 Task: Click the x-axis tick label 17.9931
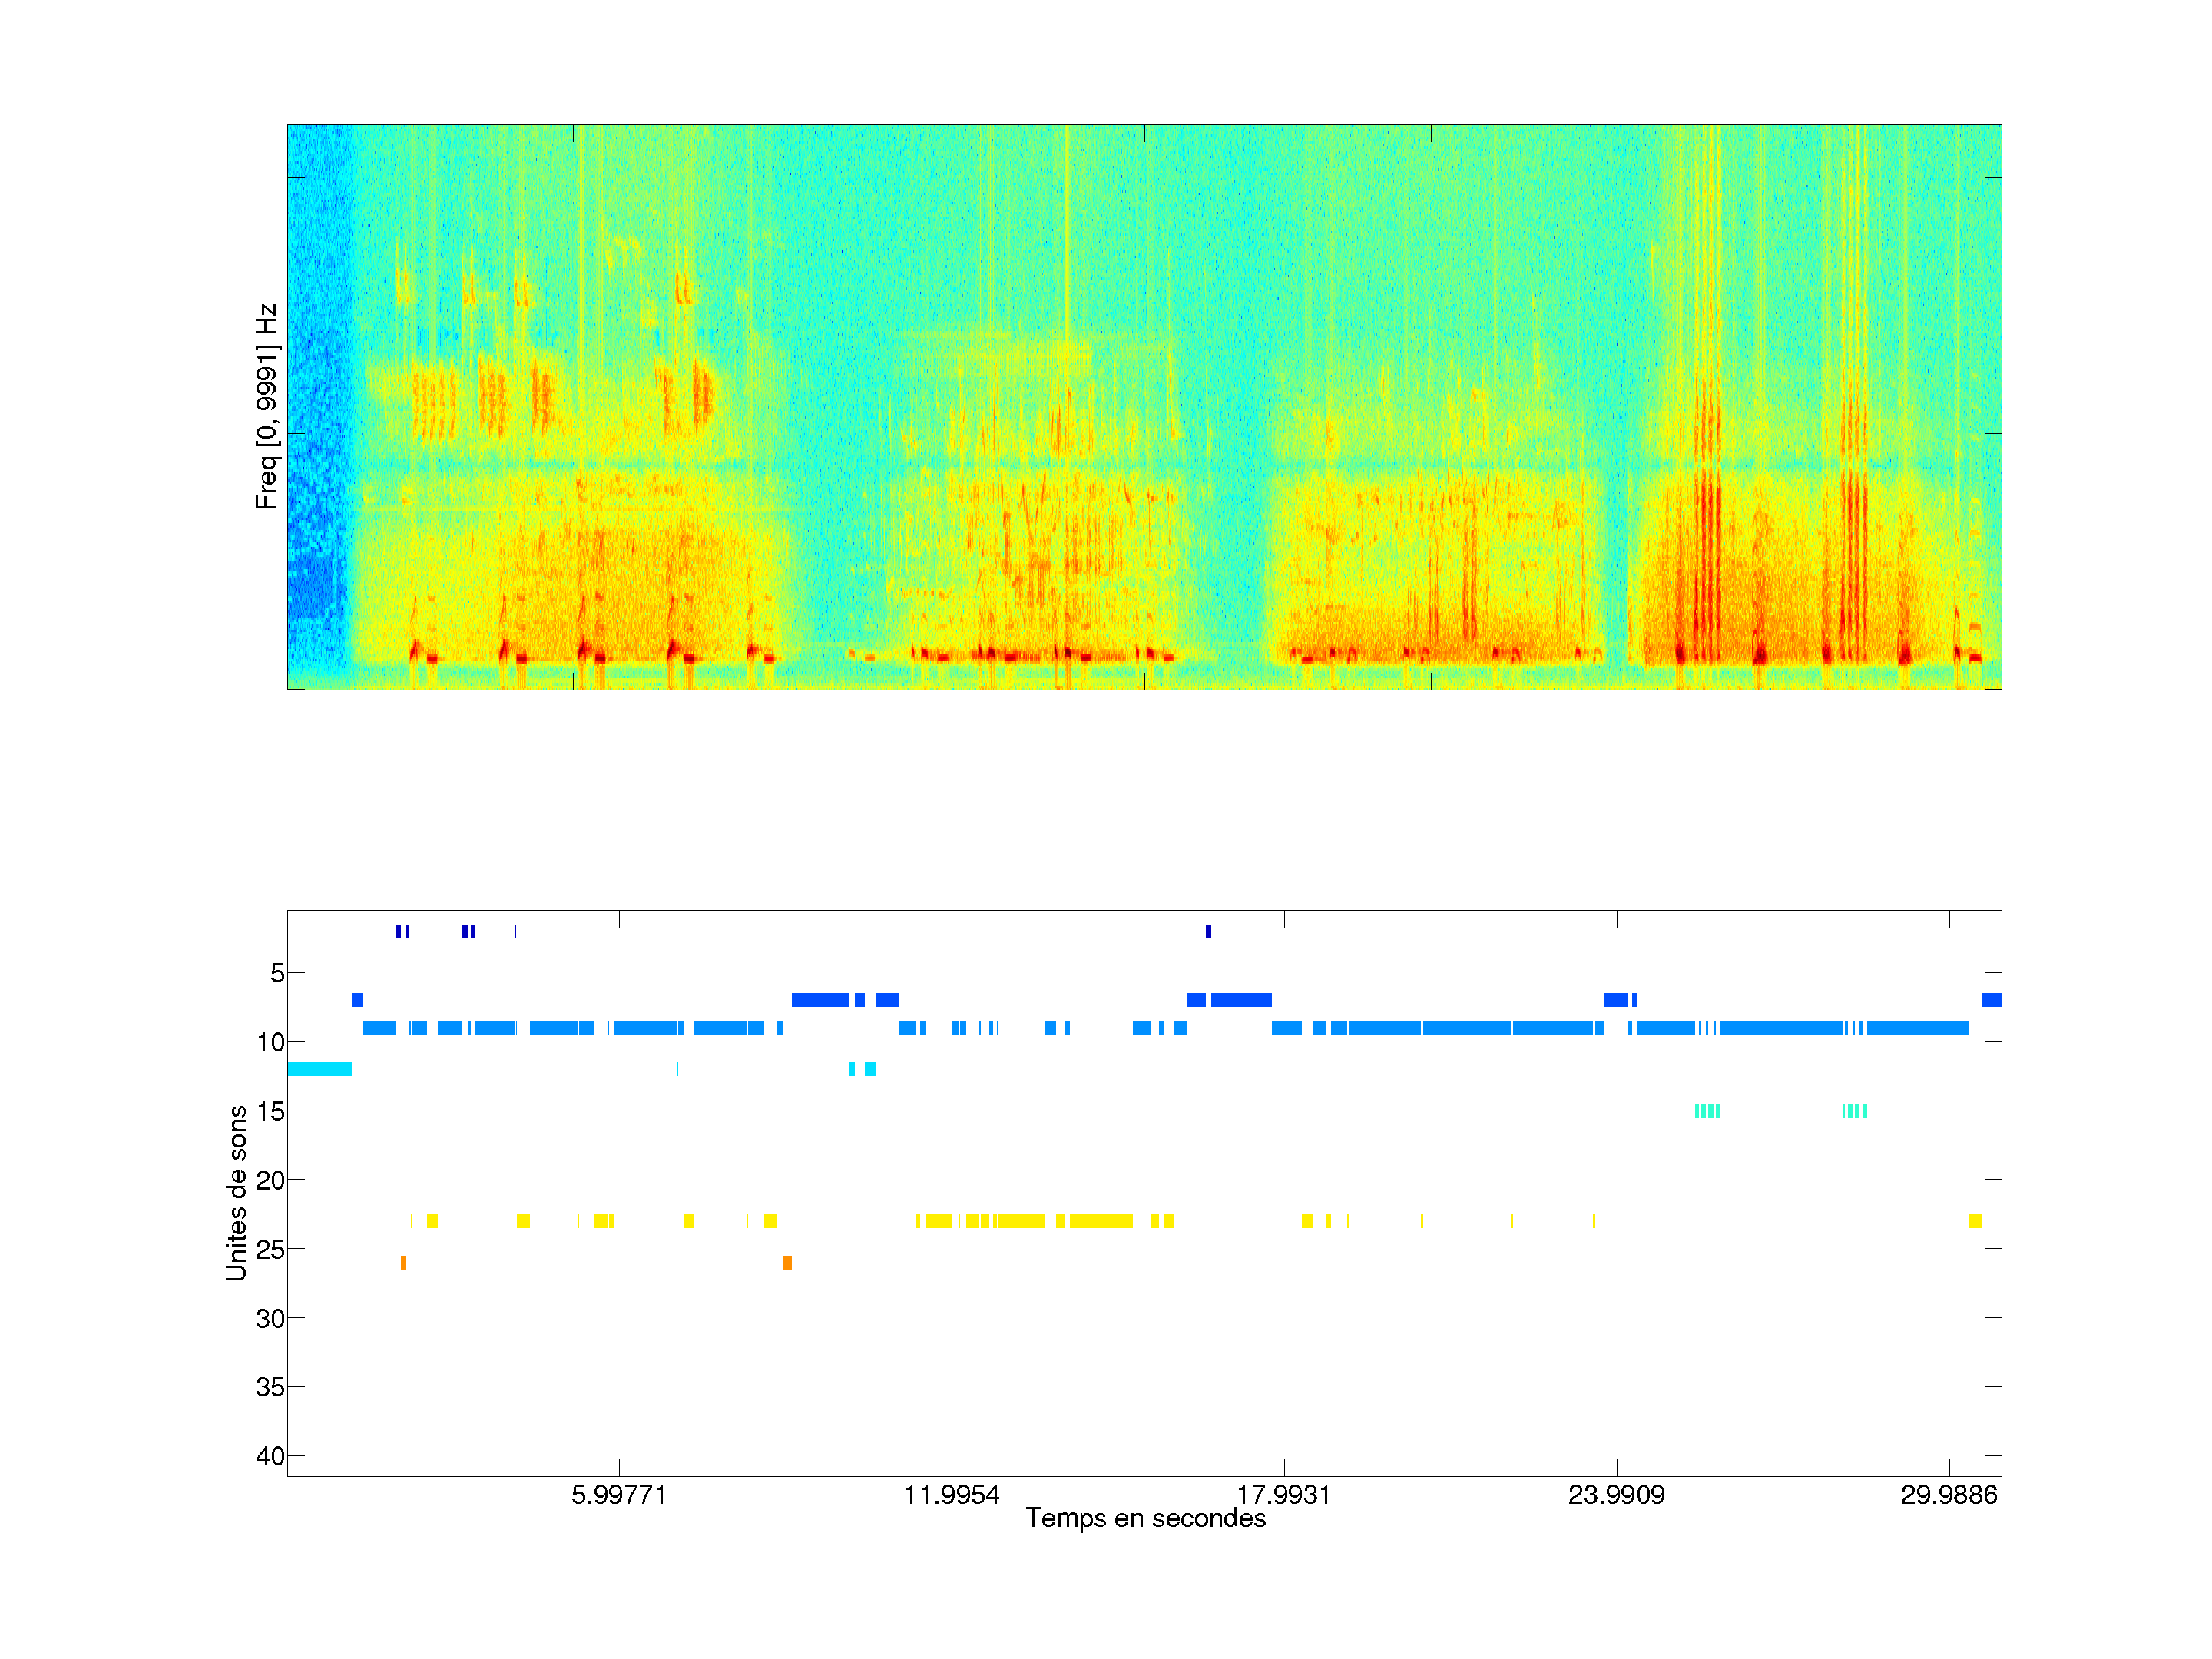(x=1284, y=1495)
